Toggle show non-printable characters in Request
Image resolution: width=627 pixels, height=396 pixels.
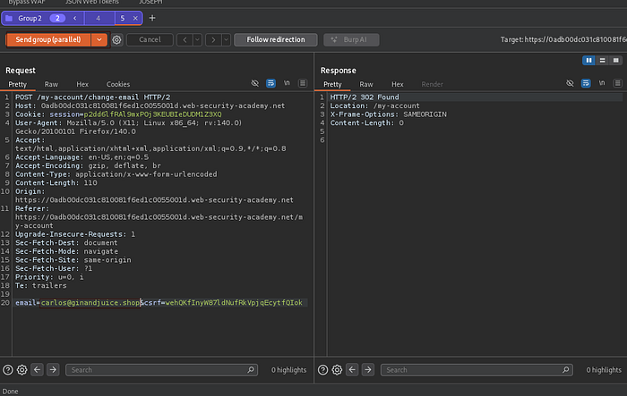(x=287, y=83)
